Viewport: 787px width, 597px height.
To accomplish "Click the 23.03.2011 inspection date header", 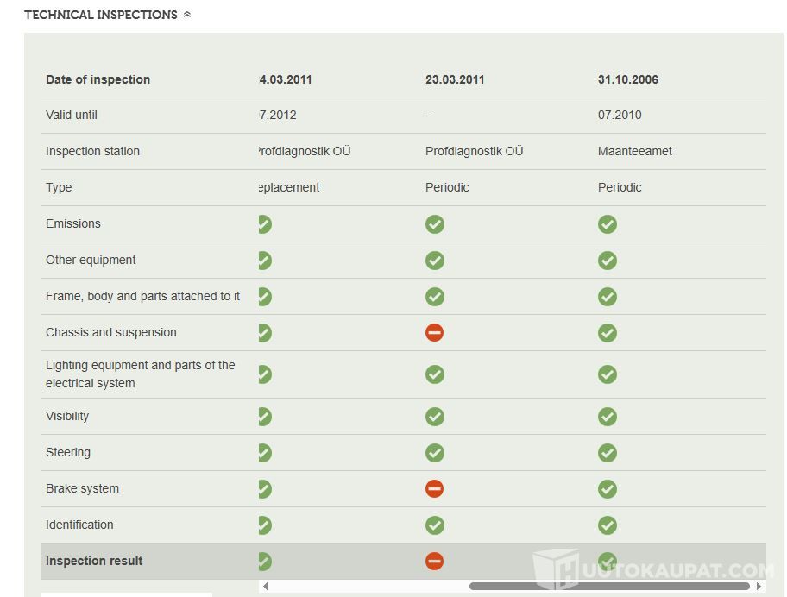I will 455,79.
